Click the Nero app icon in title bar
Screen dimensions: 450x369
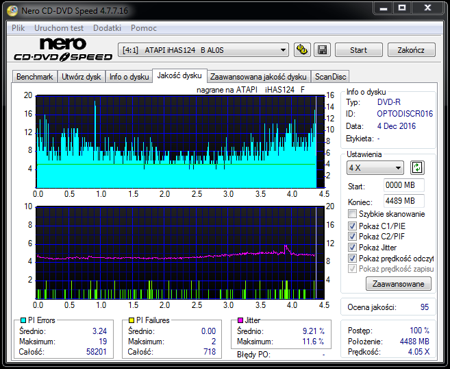pos(12,11)
